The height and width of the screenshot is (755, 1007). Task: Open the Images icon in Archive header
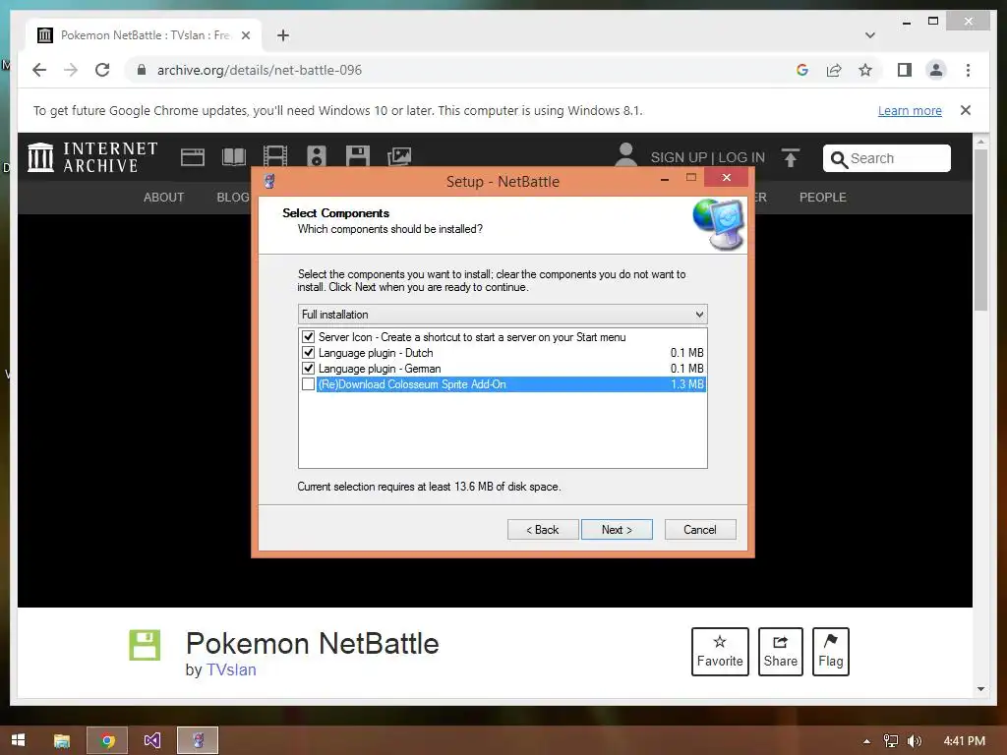399,157
